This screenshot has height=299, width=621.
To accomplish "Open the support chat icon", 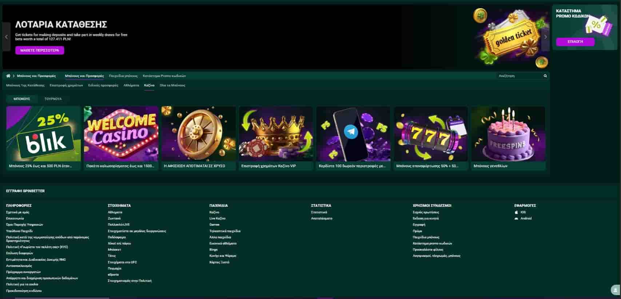I will (615, 290).
